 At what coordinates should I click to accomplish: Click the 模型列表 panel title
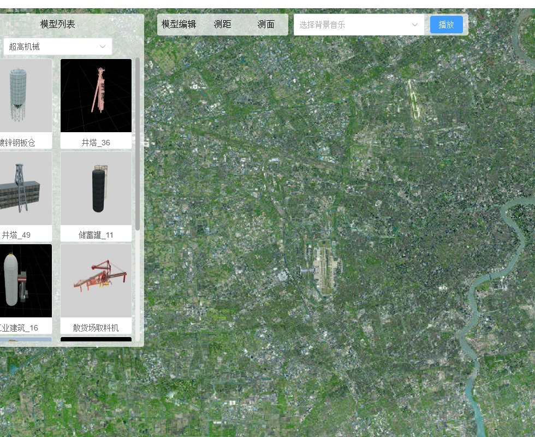click(57, 24)
